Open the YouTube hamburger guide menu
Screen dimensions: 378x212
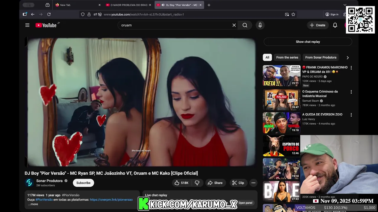[27, 25]
